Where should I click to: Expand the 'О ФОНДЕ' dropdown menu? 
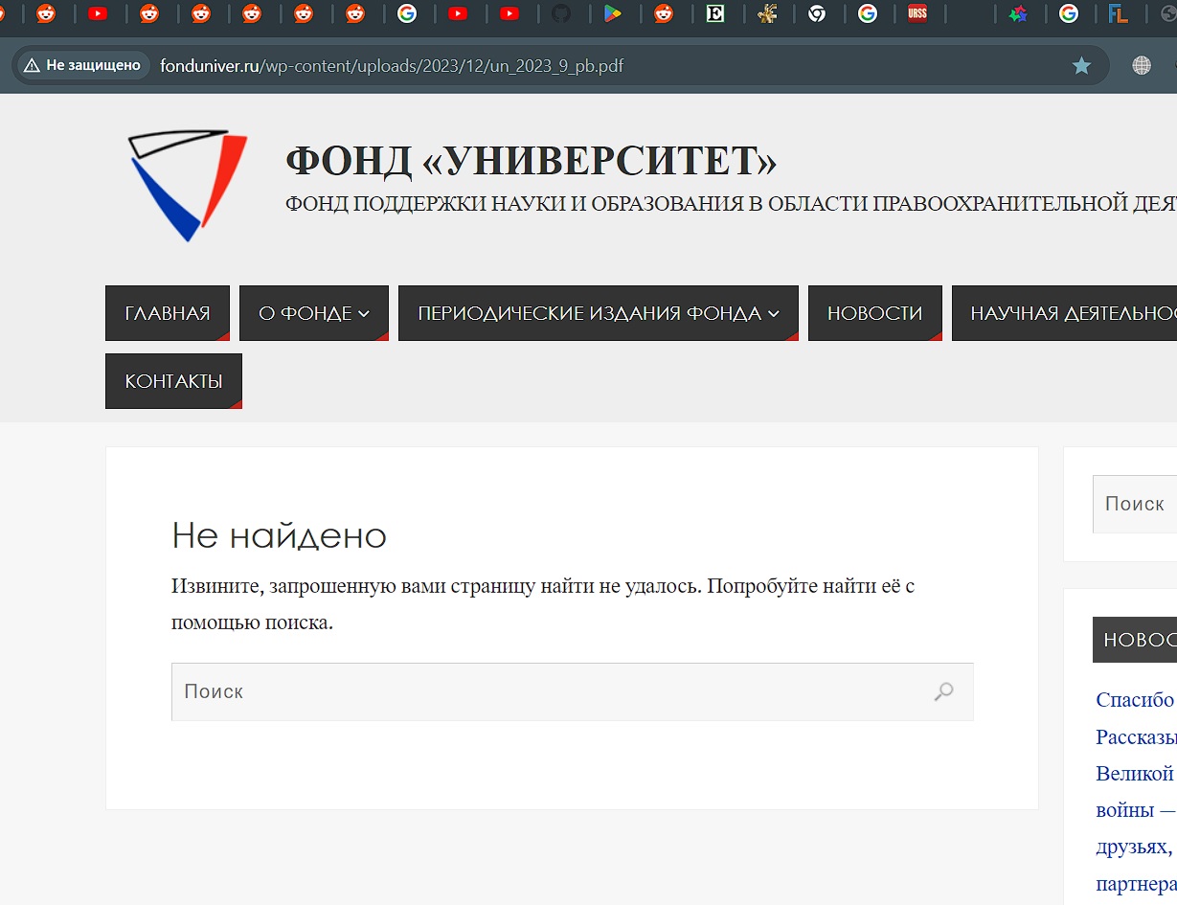click(314, 313)
